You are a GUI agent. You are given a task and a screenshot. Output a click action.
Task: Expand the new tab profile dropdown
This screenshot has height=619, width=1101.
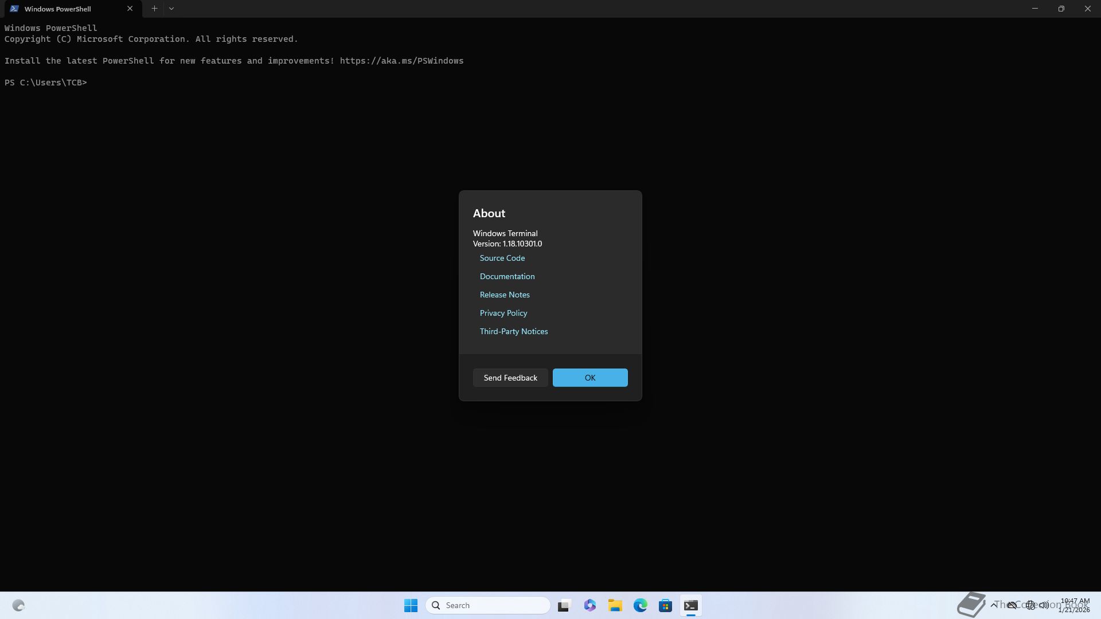click(171, 9)
